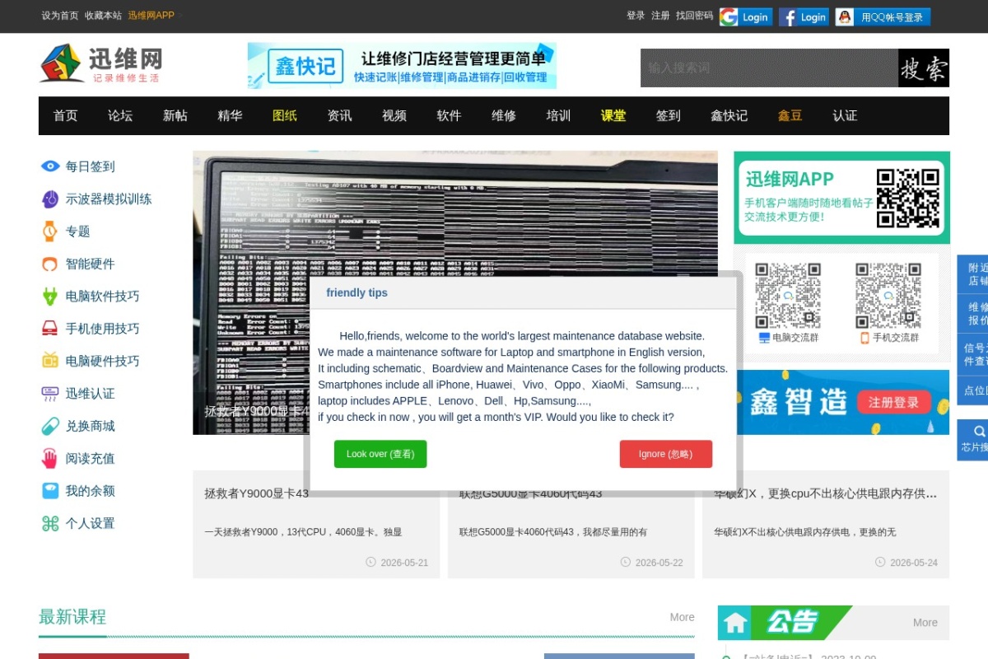Sign in with the Facebook Login icon
988x659 pixels.
(804, 16)
